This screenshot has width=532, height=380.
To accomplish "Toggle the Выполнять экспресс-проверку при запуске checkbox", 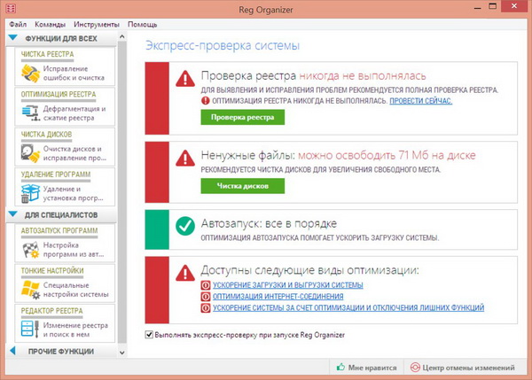I will point(149,335).
